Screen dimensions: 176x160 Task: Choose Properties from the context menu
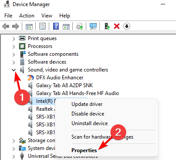click(x=84, y=150)
